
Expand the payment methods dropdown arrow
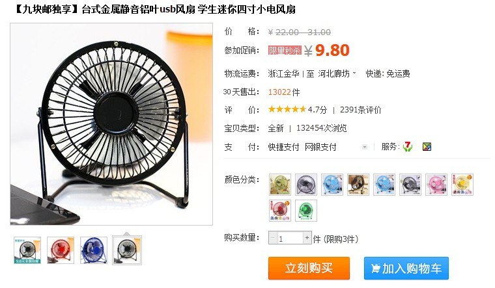pyautogui.click(x=365, y=147)
